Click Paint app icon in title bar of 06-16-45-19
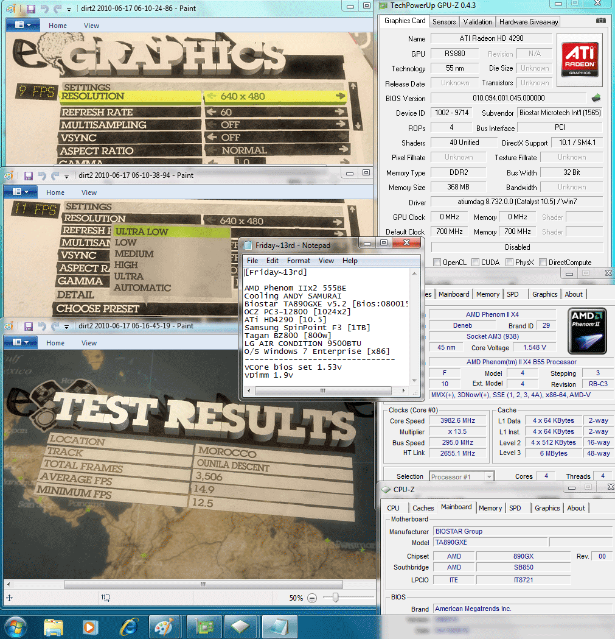 (9, 326)
